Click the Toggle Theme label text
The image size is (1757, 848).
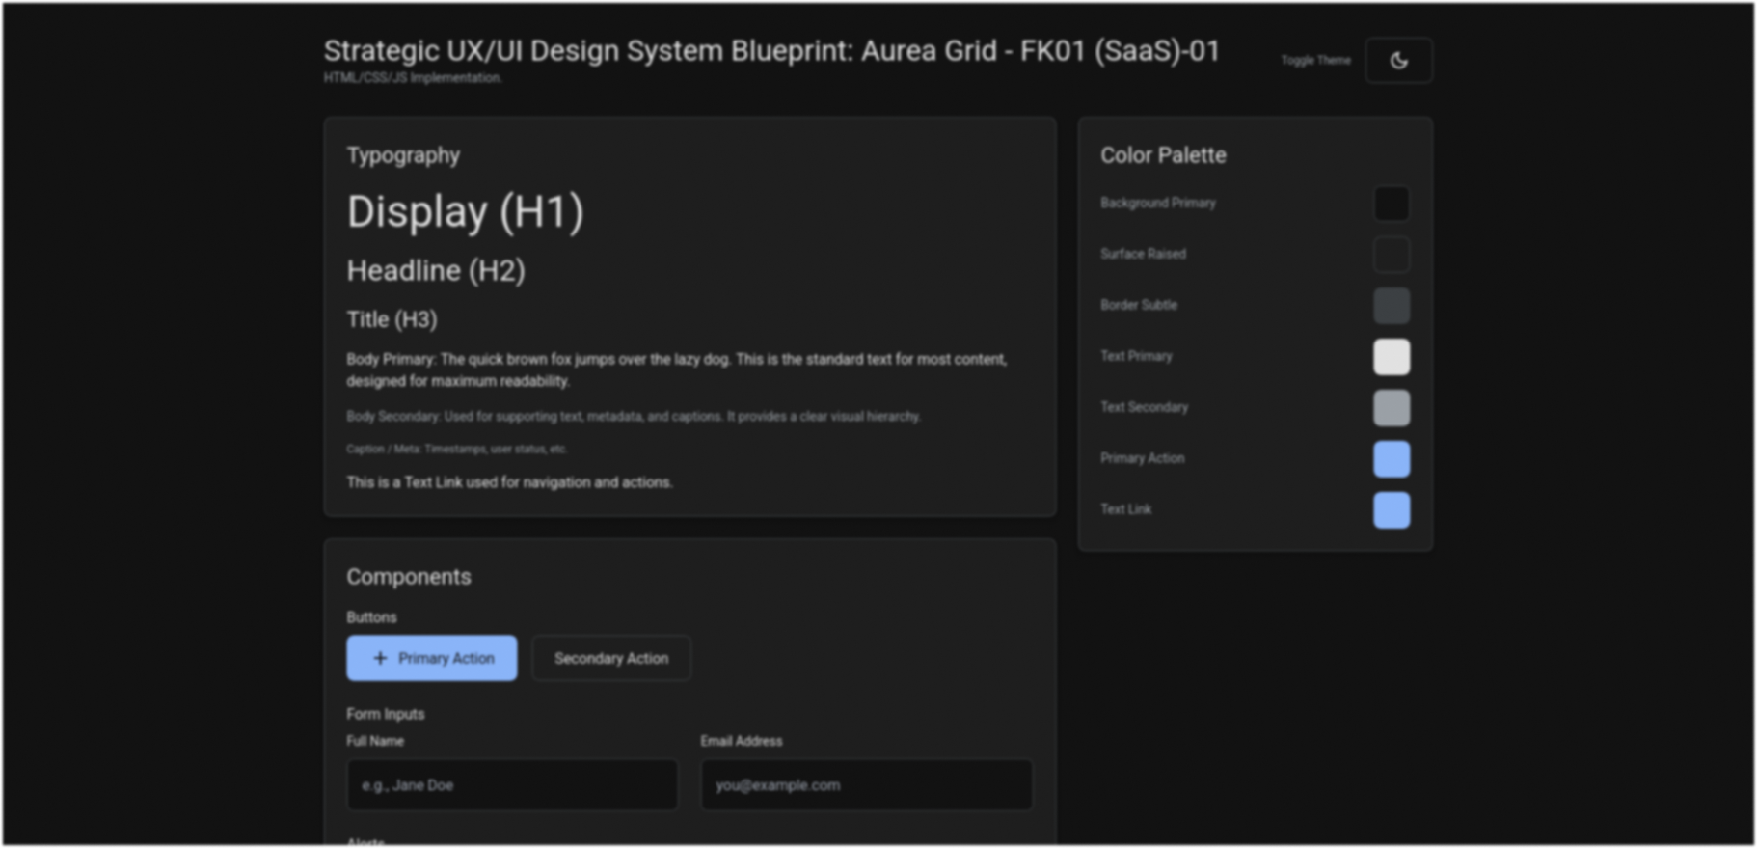click(1315, 61)
